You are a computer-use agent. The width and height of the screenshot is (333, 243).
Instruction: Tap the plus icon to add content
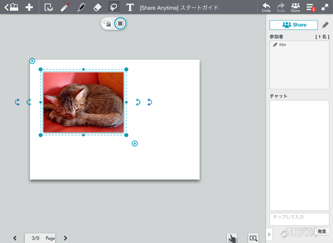click(x=29, y=8)
